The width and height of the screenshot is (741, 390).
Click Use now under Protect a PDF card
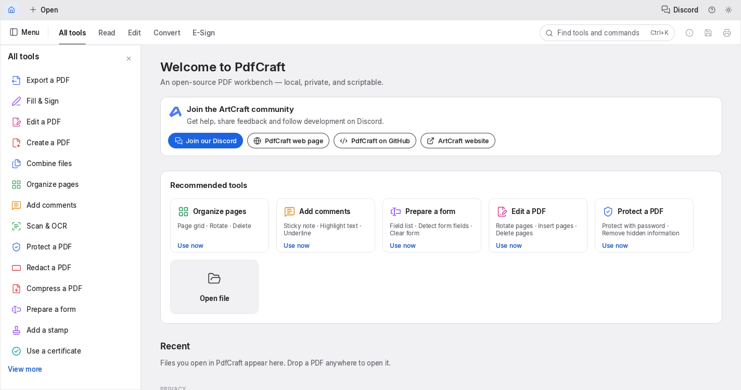click(x=615, y=246)
